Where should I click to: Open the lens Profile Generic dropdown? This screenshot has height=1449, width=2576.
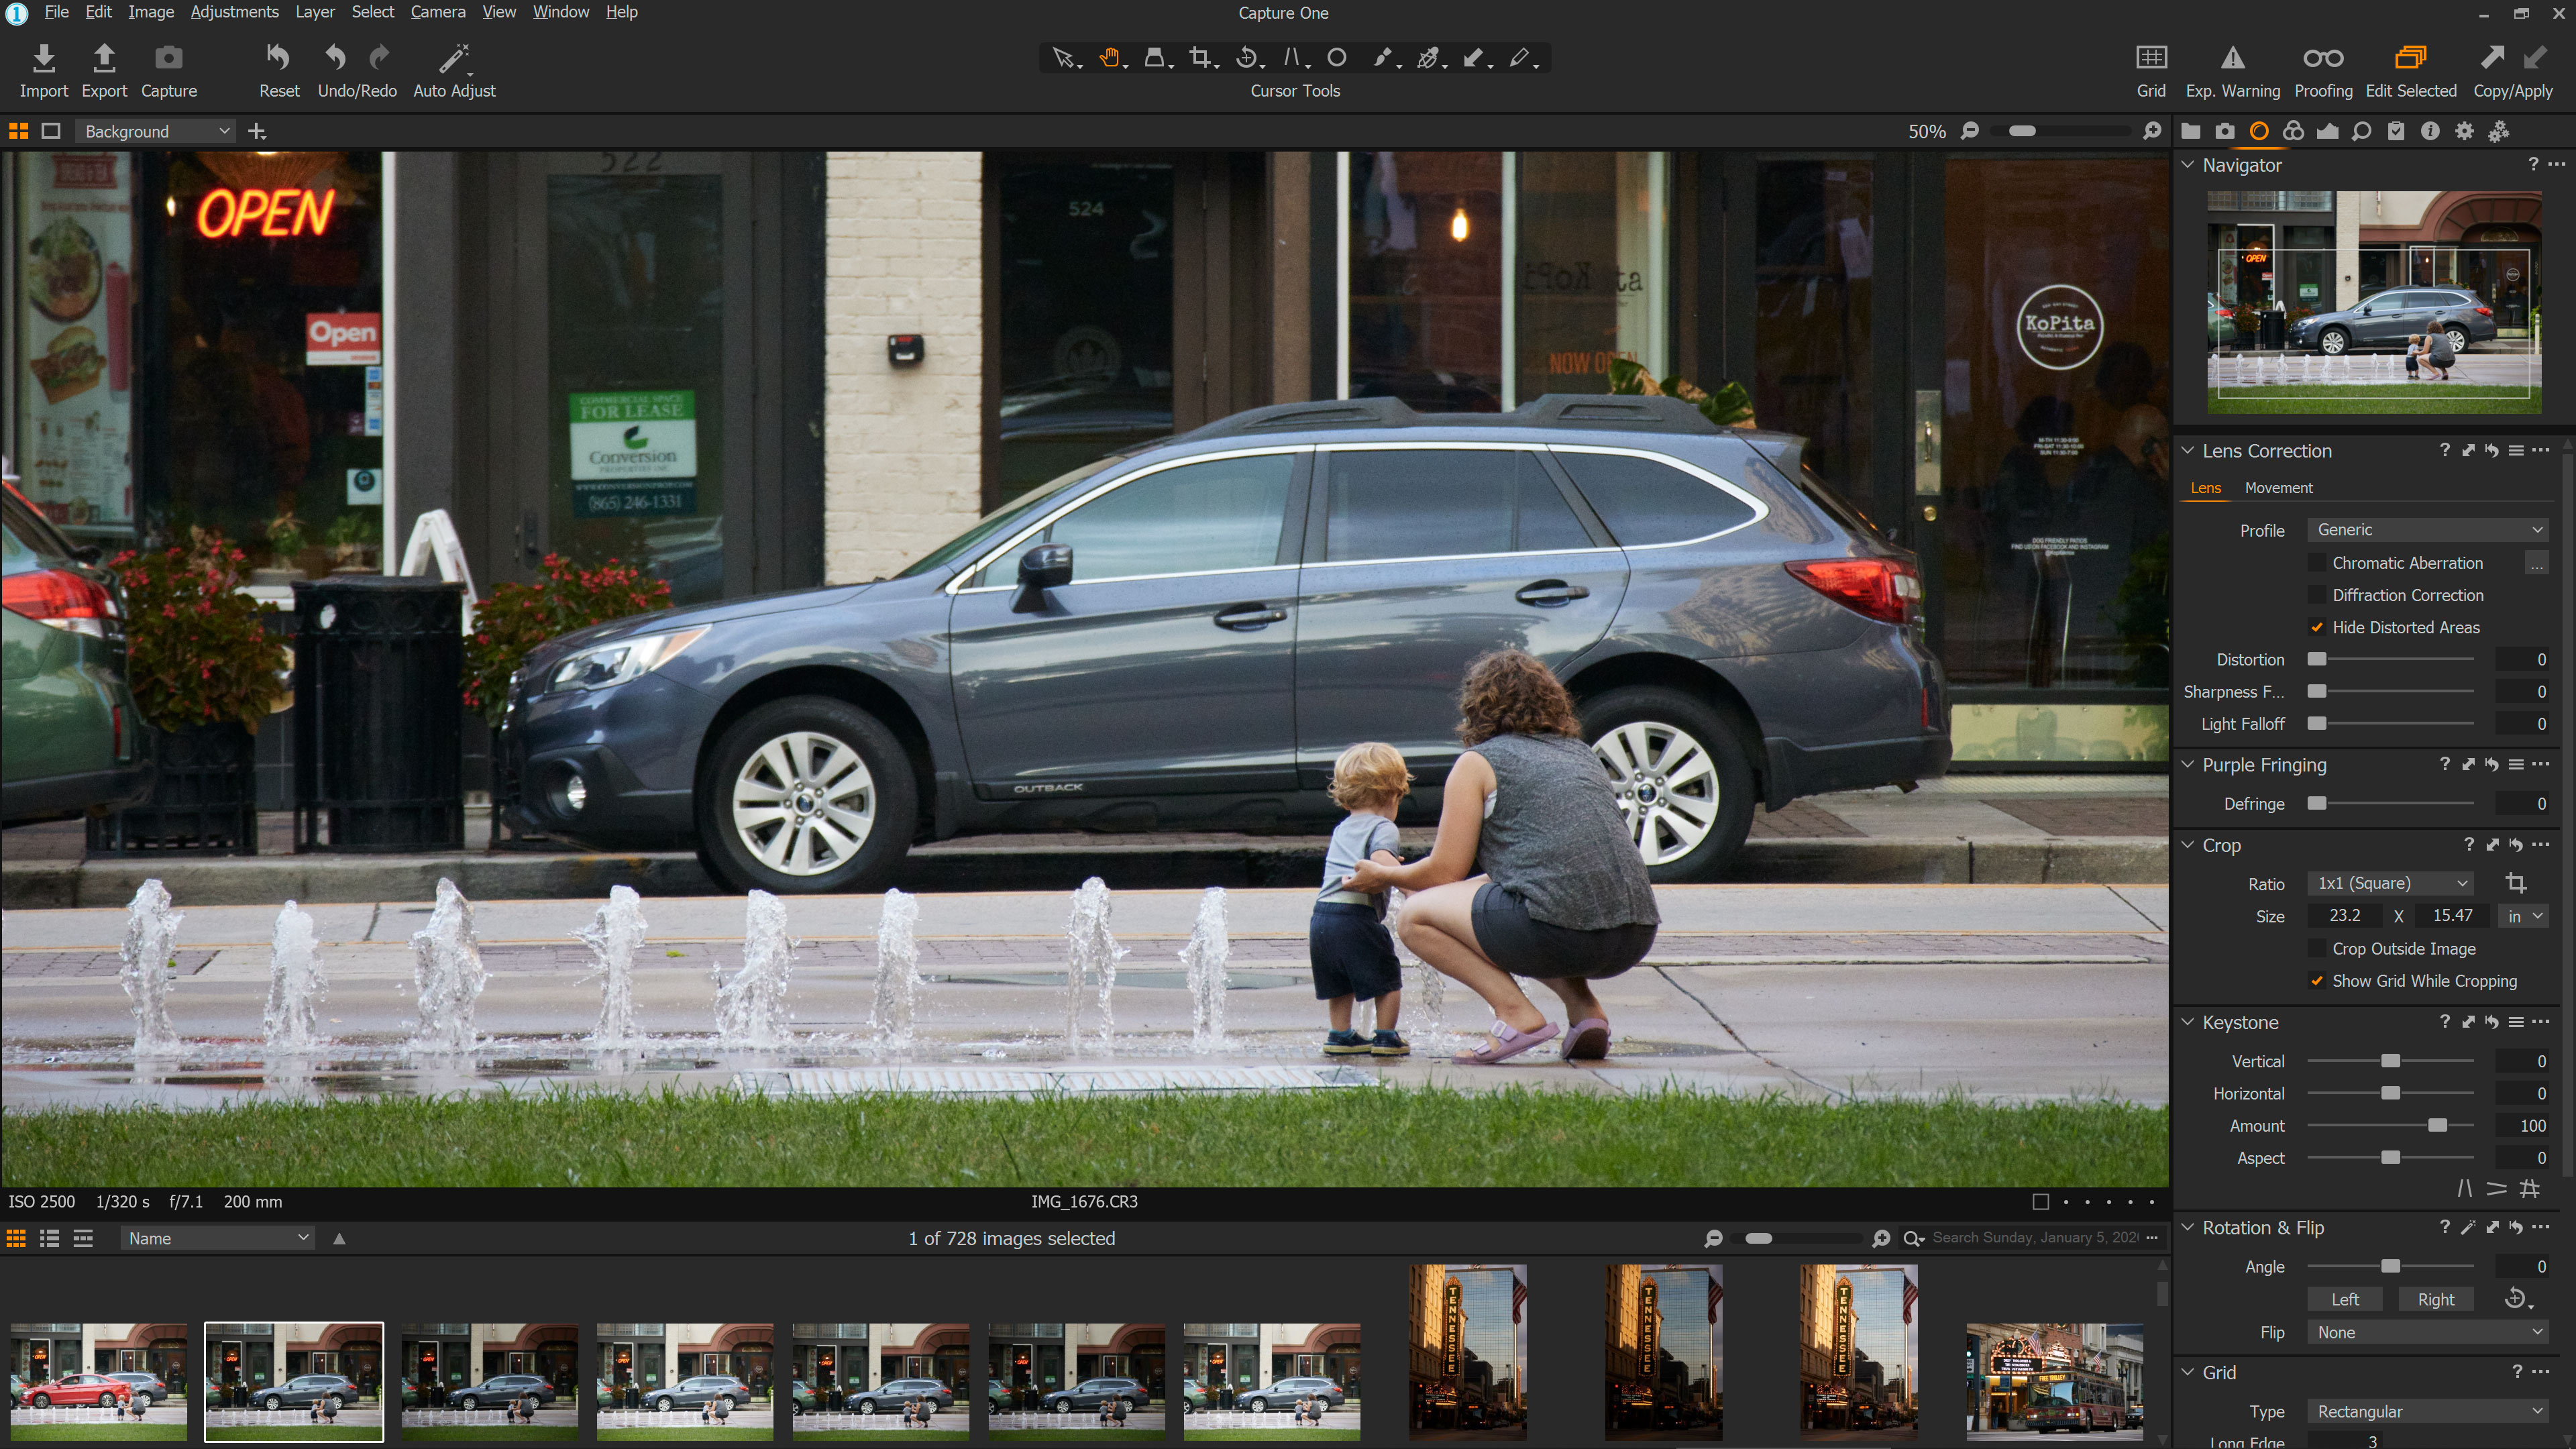click(2428, 530)
